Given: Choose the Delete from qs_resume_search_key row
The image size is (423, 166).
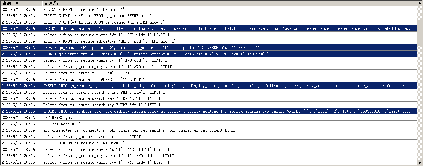Looking at the screenshot, I should click(102, 98).
